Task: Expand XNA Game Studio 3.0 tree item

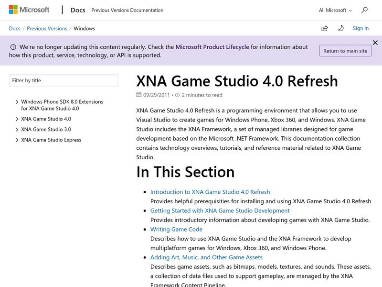Action: click(17, 130)
